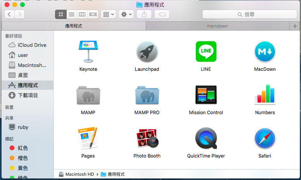Select 應用程式 in the sidebar
The width and height of the screenshot is (301, 180).
tap(28, 85)
